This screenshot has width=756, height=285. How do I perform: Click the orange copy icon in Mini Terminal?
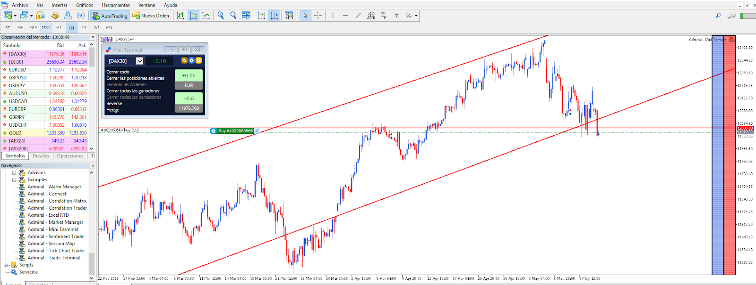click(x=184, y=60)
